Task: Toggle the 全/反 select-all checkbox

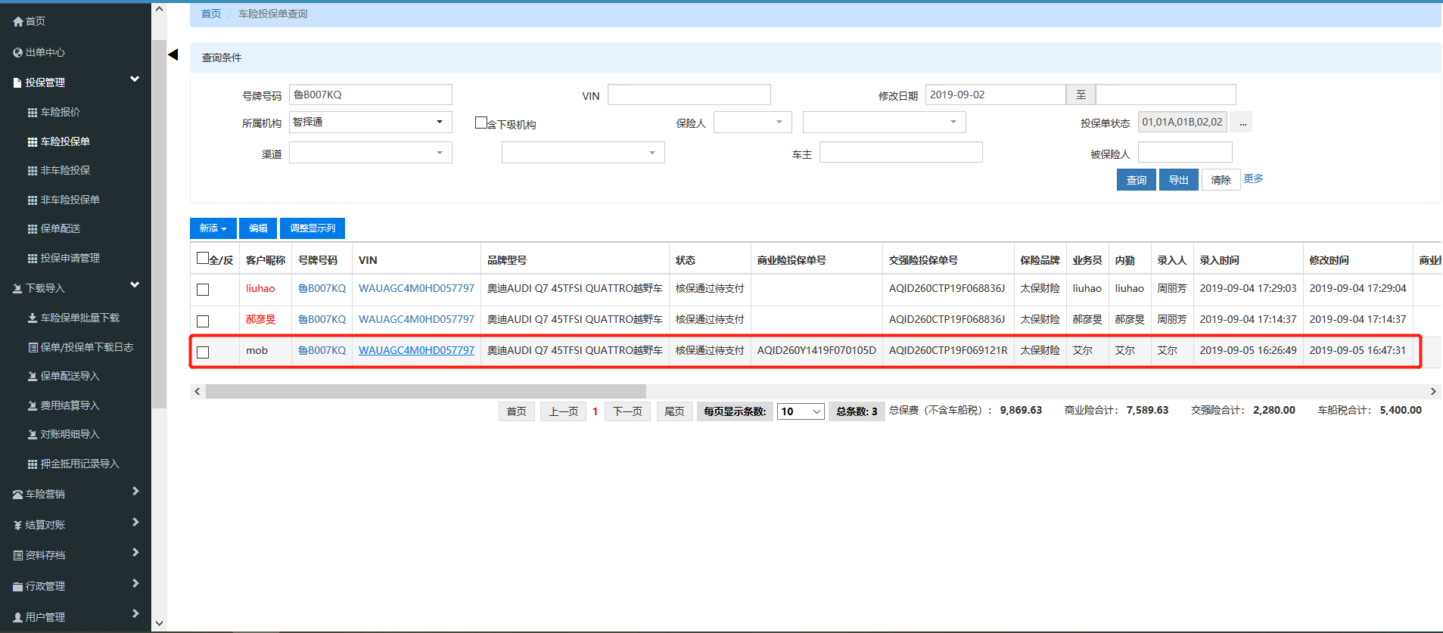Action: 203,259
